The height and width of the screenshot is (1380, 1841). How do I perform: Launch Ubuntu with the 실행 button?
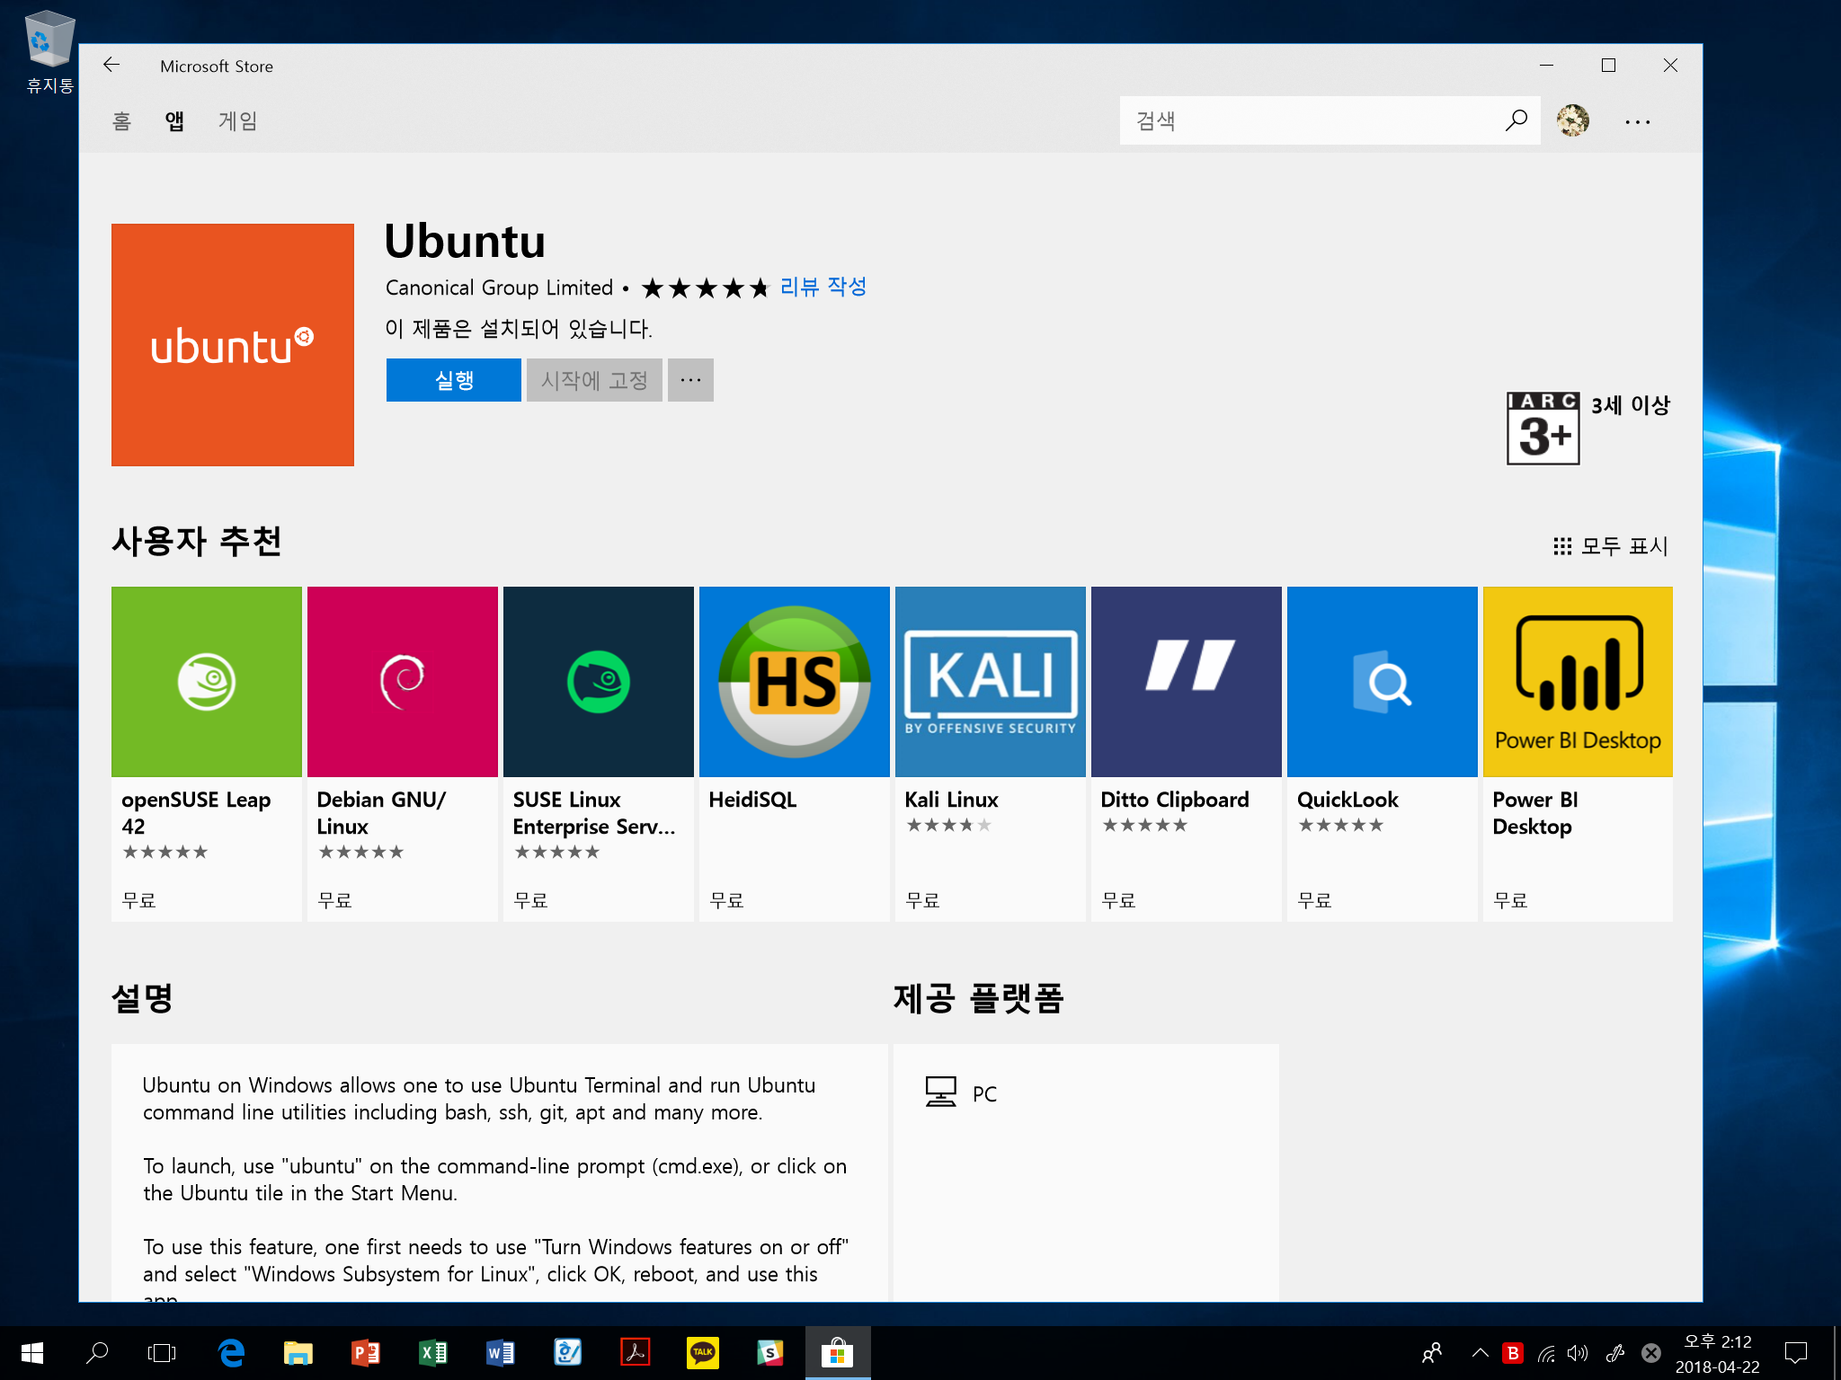[x=454, y=380]
